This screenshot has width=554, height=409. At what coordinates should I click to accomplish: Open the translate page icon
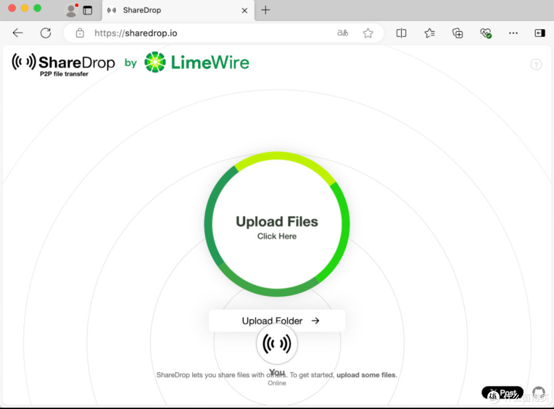tap(342, 33)
